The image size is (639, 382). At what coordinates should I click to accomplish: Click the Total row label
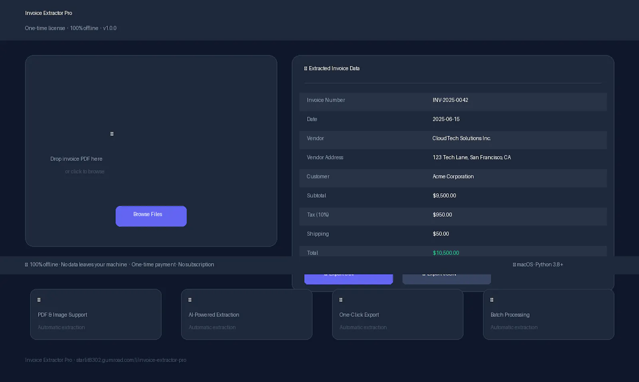click(312, 253)
